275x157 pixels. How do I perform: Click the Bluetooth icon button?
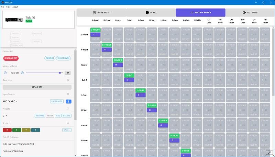(x=69, y=101)
